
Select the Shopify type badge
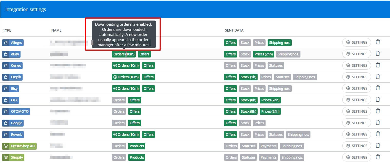pos(13,157)
